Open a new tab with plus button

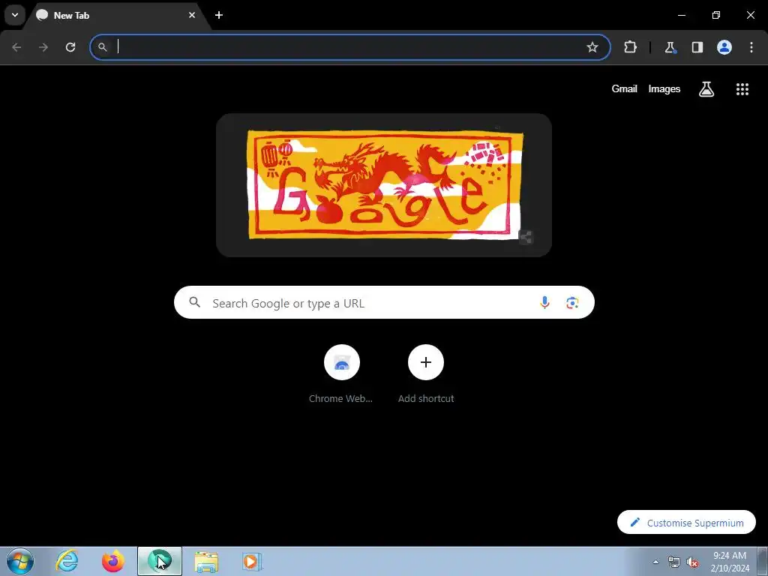click(219, 15)
